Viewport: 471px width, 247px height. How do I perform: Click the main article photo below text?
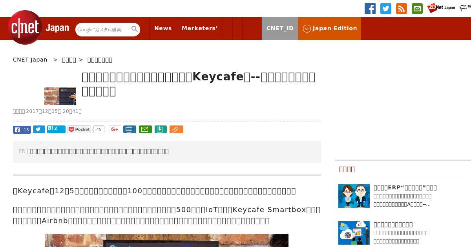(167, 241)
